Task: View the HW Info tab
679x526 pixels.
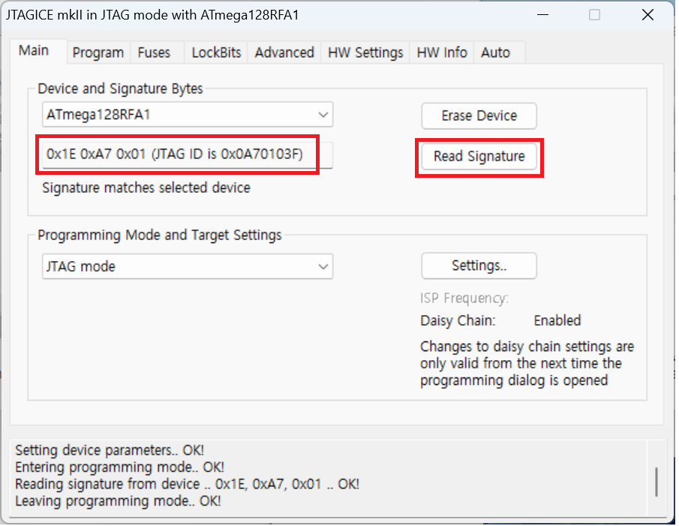Action: coord(442,53)
